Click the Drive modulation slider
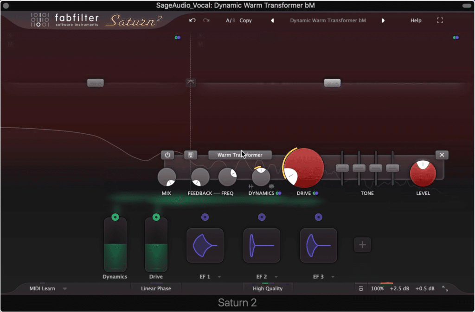 click(x=156, y=245)
